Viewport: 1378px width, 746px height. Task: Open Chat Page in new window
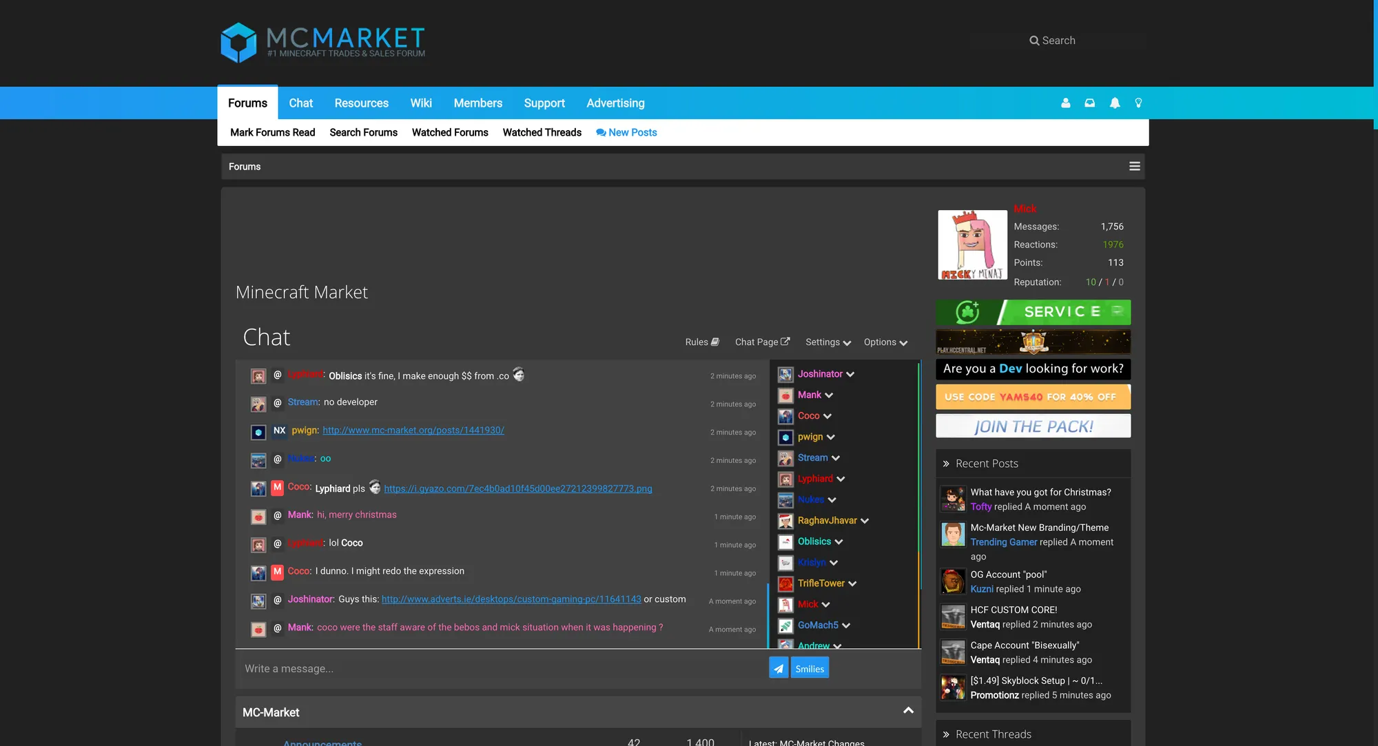(x=763, y=342)
